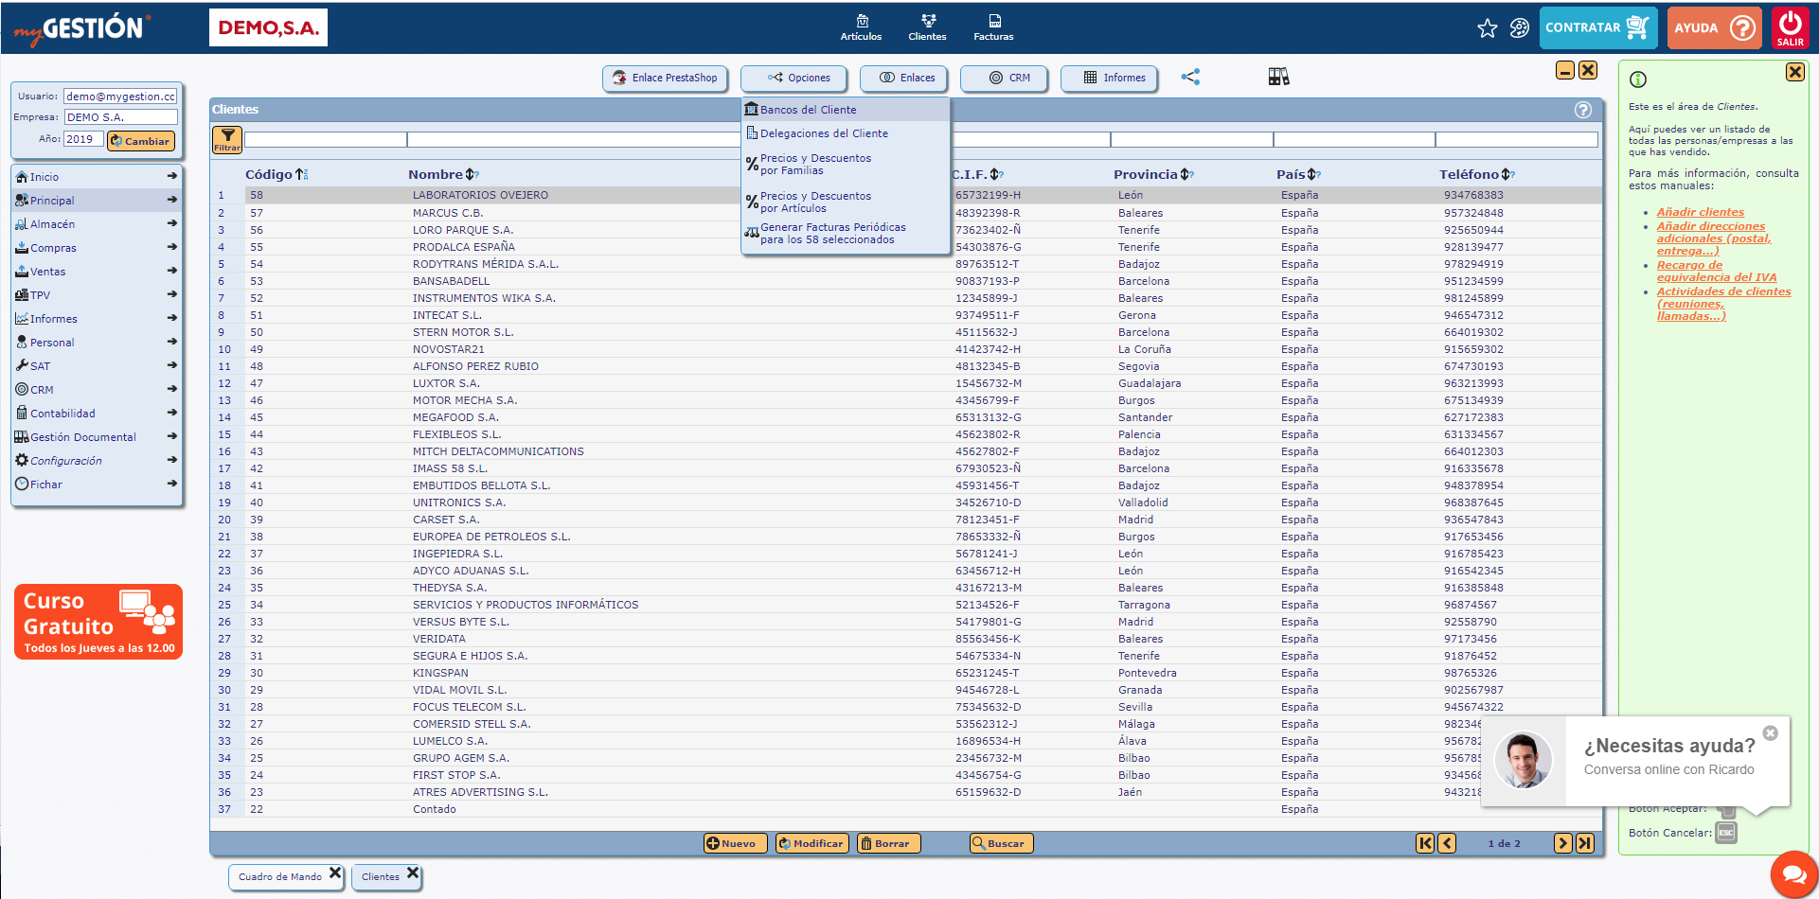The width and height of the screenshot is (1819, 899).
Task: Expand the Inicio sidebar menu
Action: (x=97, y=177)
